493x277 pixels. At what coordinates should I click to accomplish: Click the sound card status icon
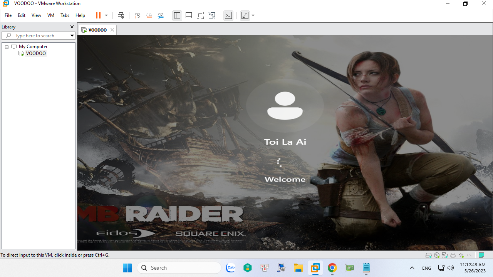click(x=461, y=255)
